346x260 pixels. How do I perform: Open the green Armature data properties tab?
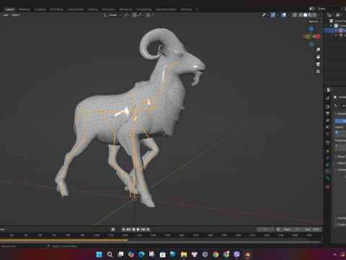[327, 171]
